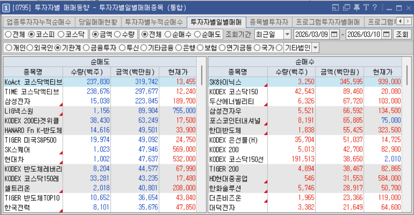Select TIGER 미국S&P500 row
The height and width of the screenshot is (215, 414).
(100, 140)
